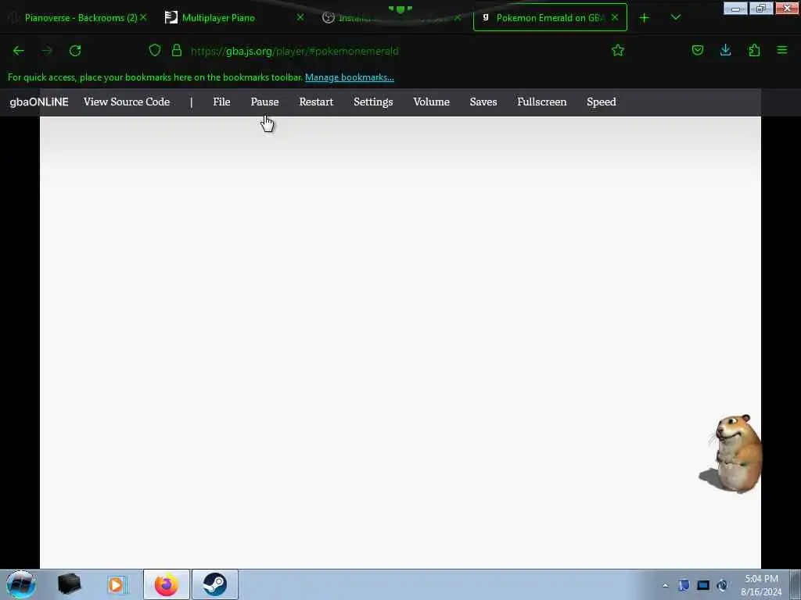This screenshot has height=600, width=801.
Task: Open the downloads arrow icon
Action: [x=725, y=50]
